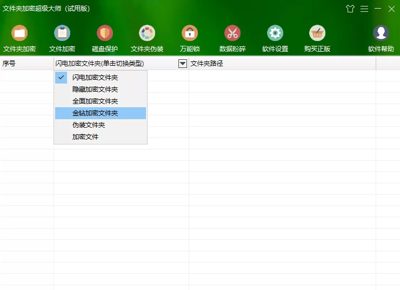400x290 pixels.
Task: Click the 序号 column header
Action: pyautogui.click(x=27, y=64)
